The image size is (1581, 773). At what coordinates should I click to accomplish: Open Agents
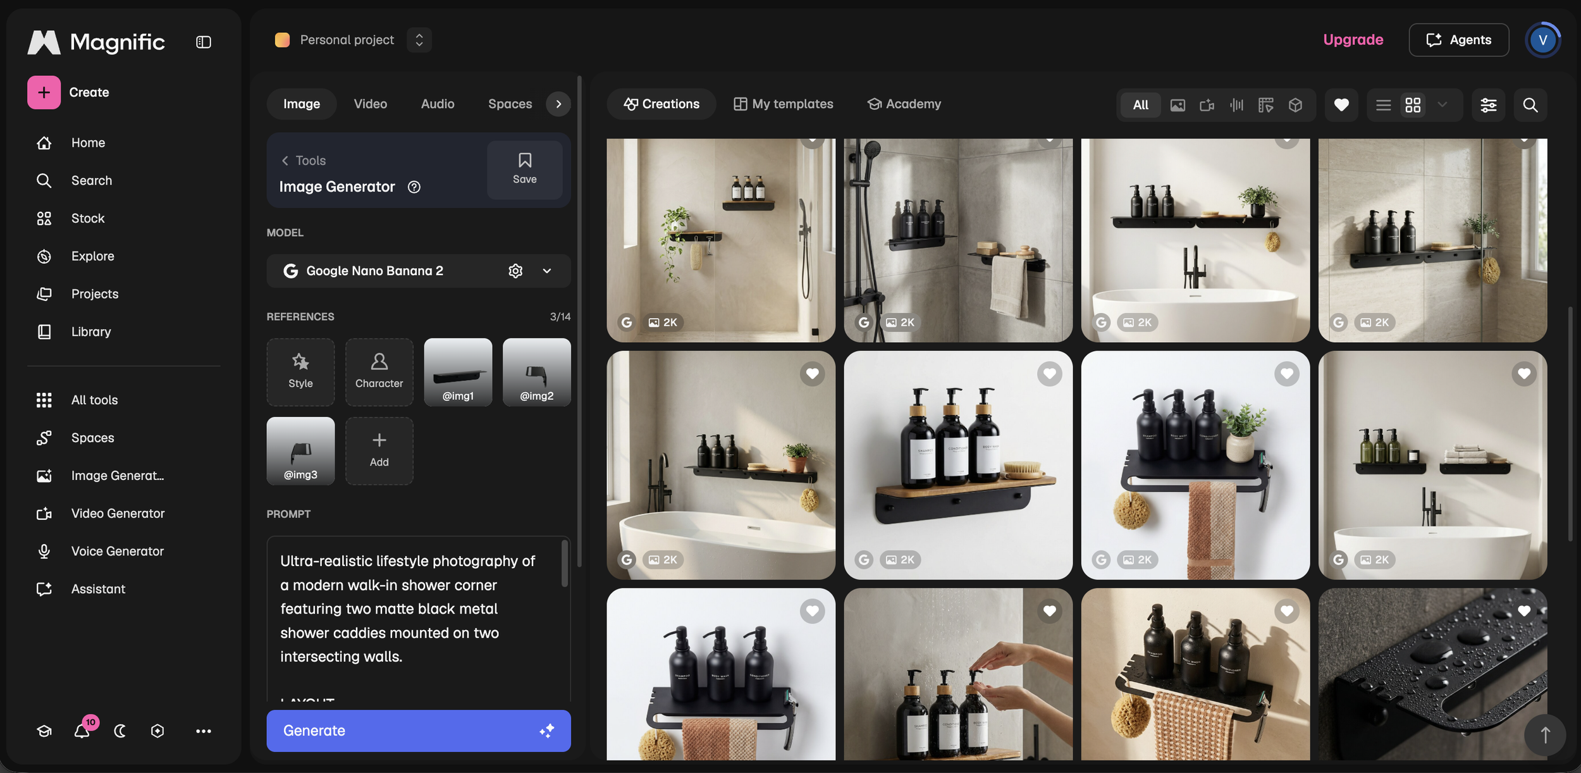click(1459, 40)
